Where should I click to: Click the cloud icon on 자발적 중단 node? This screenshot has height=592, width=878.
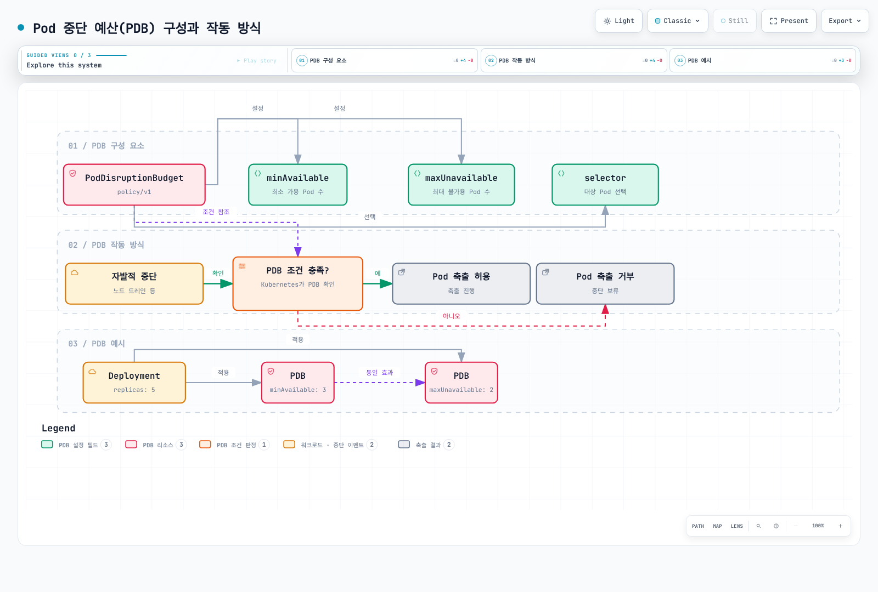(75, 272)
